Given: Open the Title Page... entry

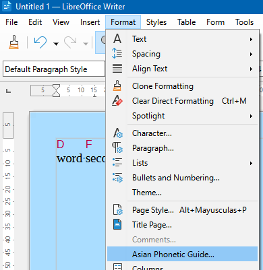Looking at the screenshot, I should (182, 225).
